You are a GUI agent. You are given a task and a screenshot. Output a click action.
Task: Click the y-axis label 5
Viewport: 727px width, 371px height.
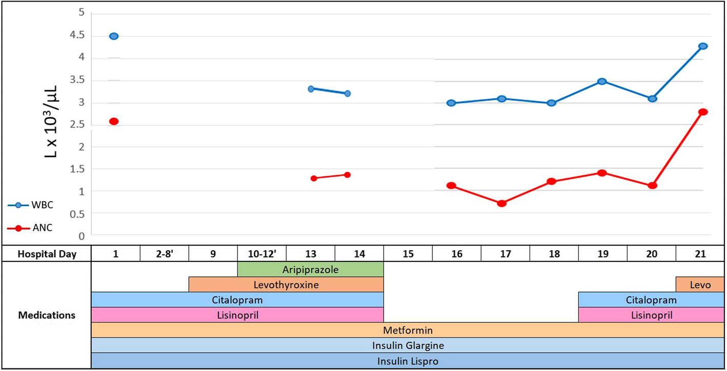pos(80,12)
